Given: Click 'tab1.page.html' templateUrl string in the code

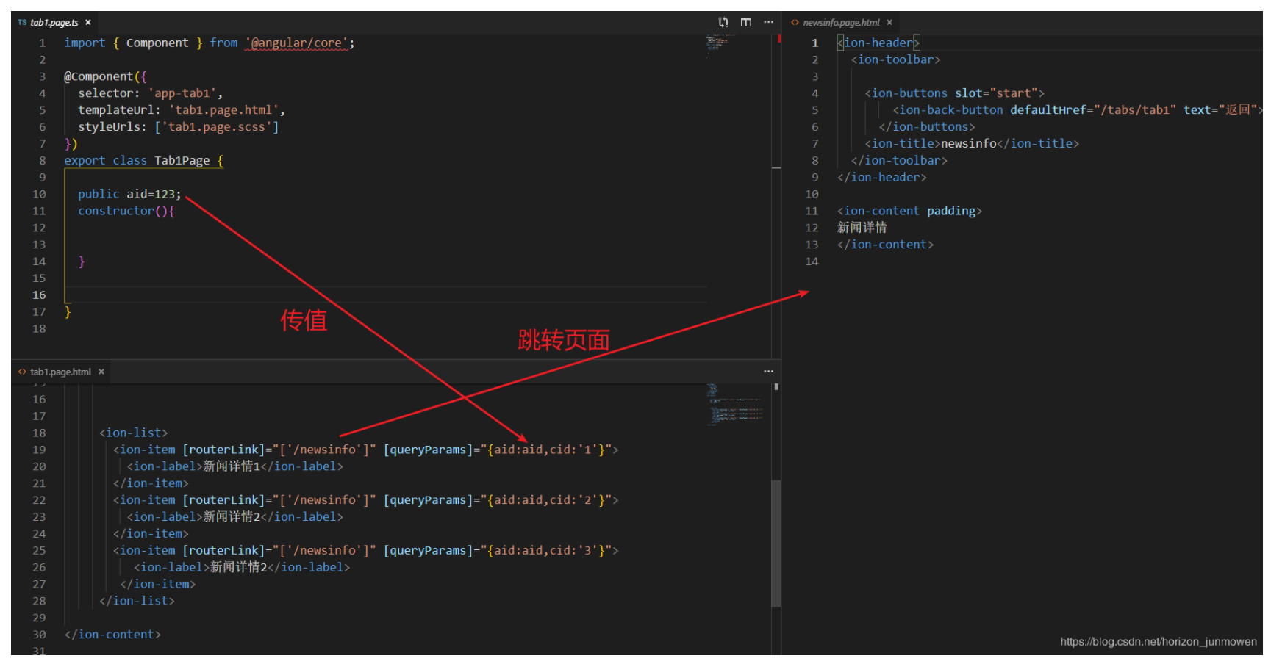Looking at the screenshot, I should (223, 110).
